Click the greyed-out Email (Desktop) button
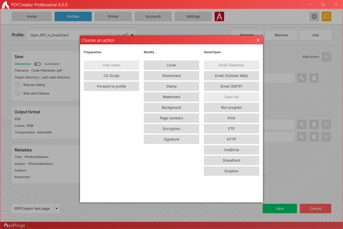 [x=232, y=65]
